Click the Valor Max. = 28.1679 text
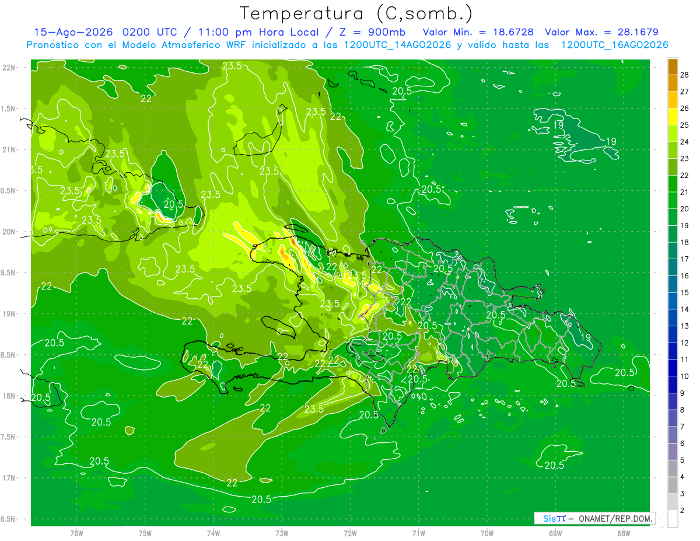Image resolution: width=700 pixels, height=541 pixels. pos(602,32)
